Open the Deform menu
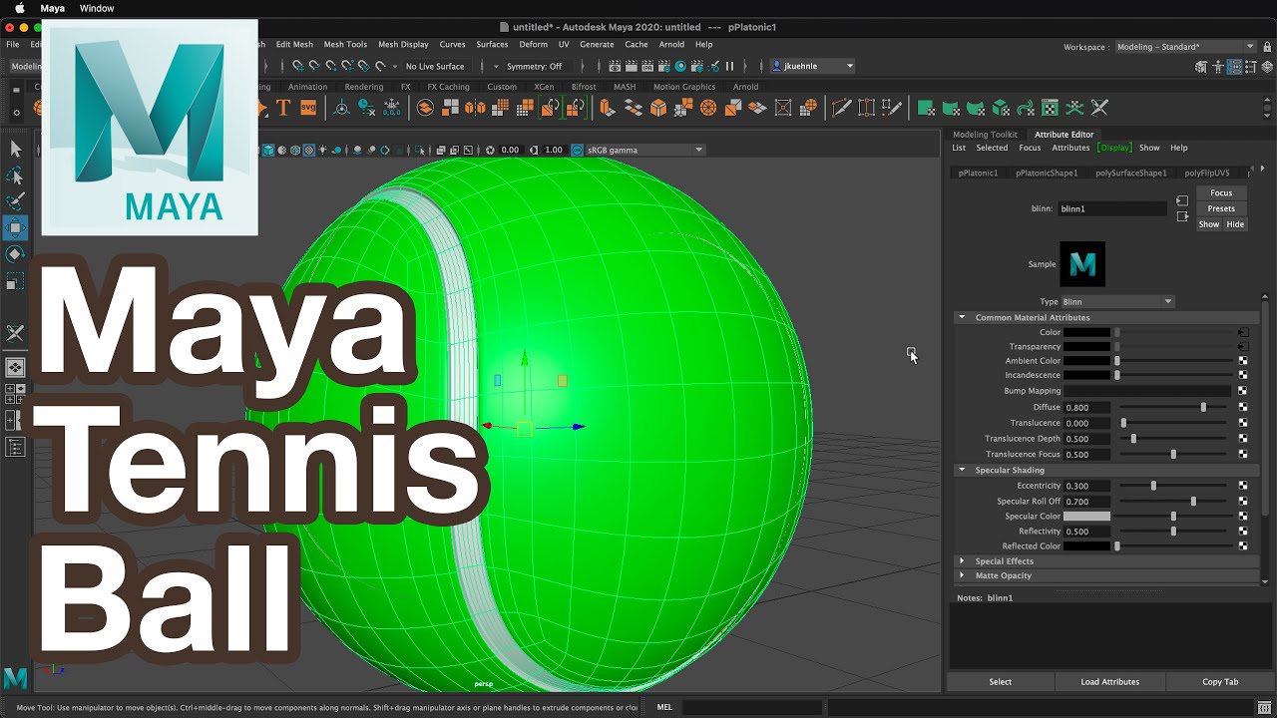This screenshot has height=718, width=1277. pos(533,44)
